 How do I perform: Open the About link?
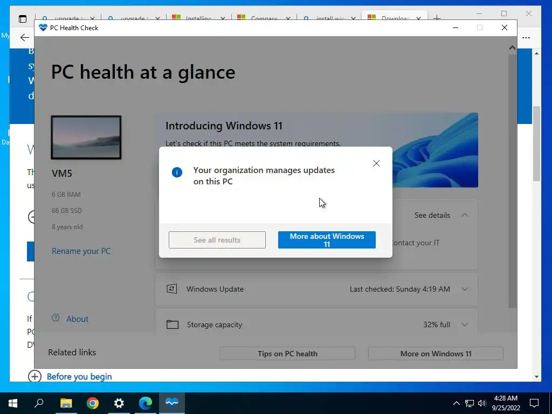tap(77, 319)
